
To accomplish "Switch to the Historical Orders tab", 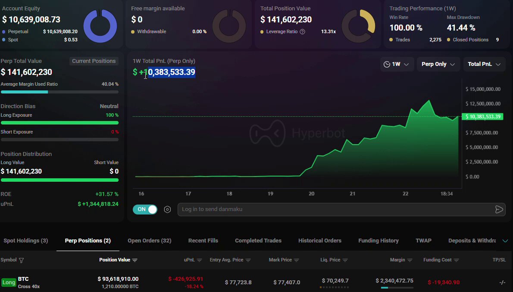I will tap(319, 241).
